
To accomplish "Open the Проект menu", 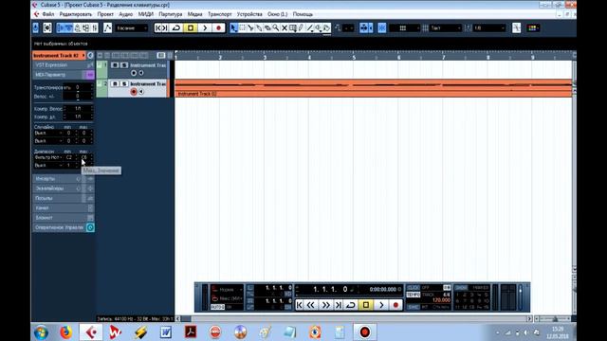I will (x=105, y=14).
